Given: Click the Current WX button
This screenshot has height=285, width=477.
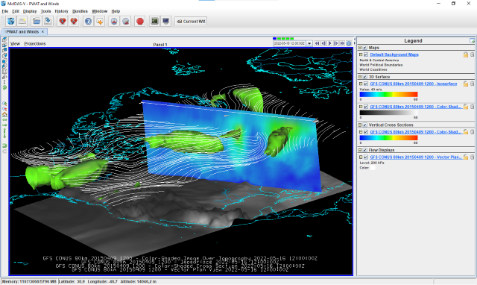Looking at the screenshot, I should click(x=191, y=22).
